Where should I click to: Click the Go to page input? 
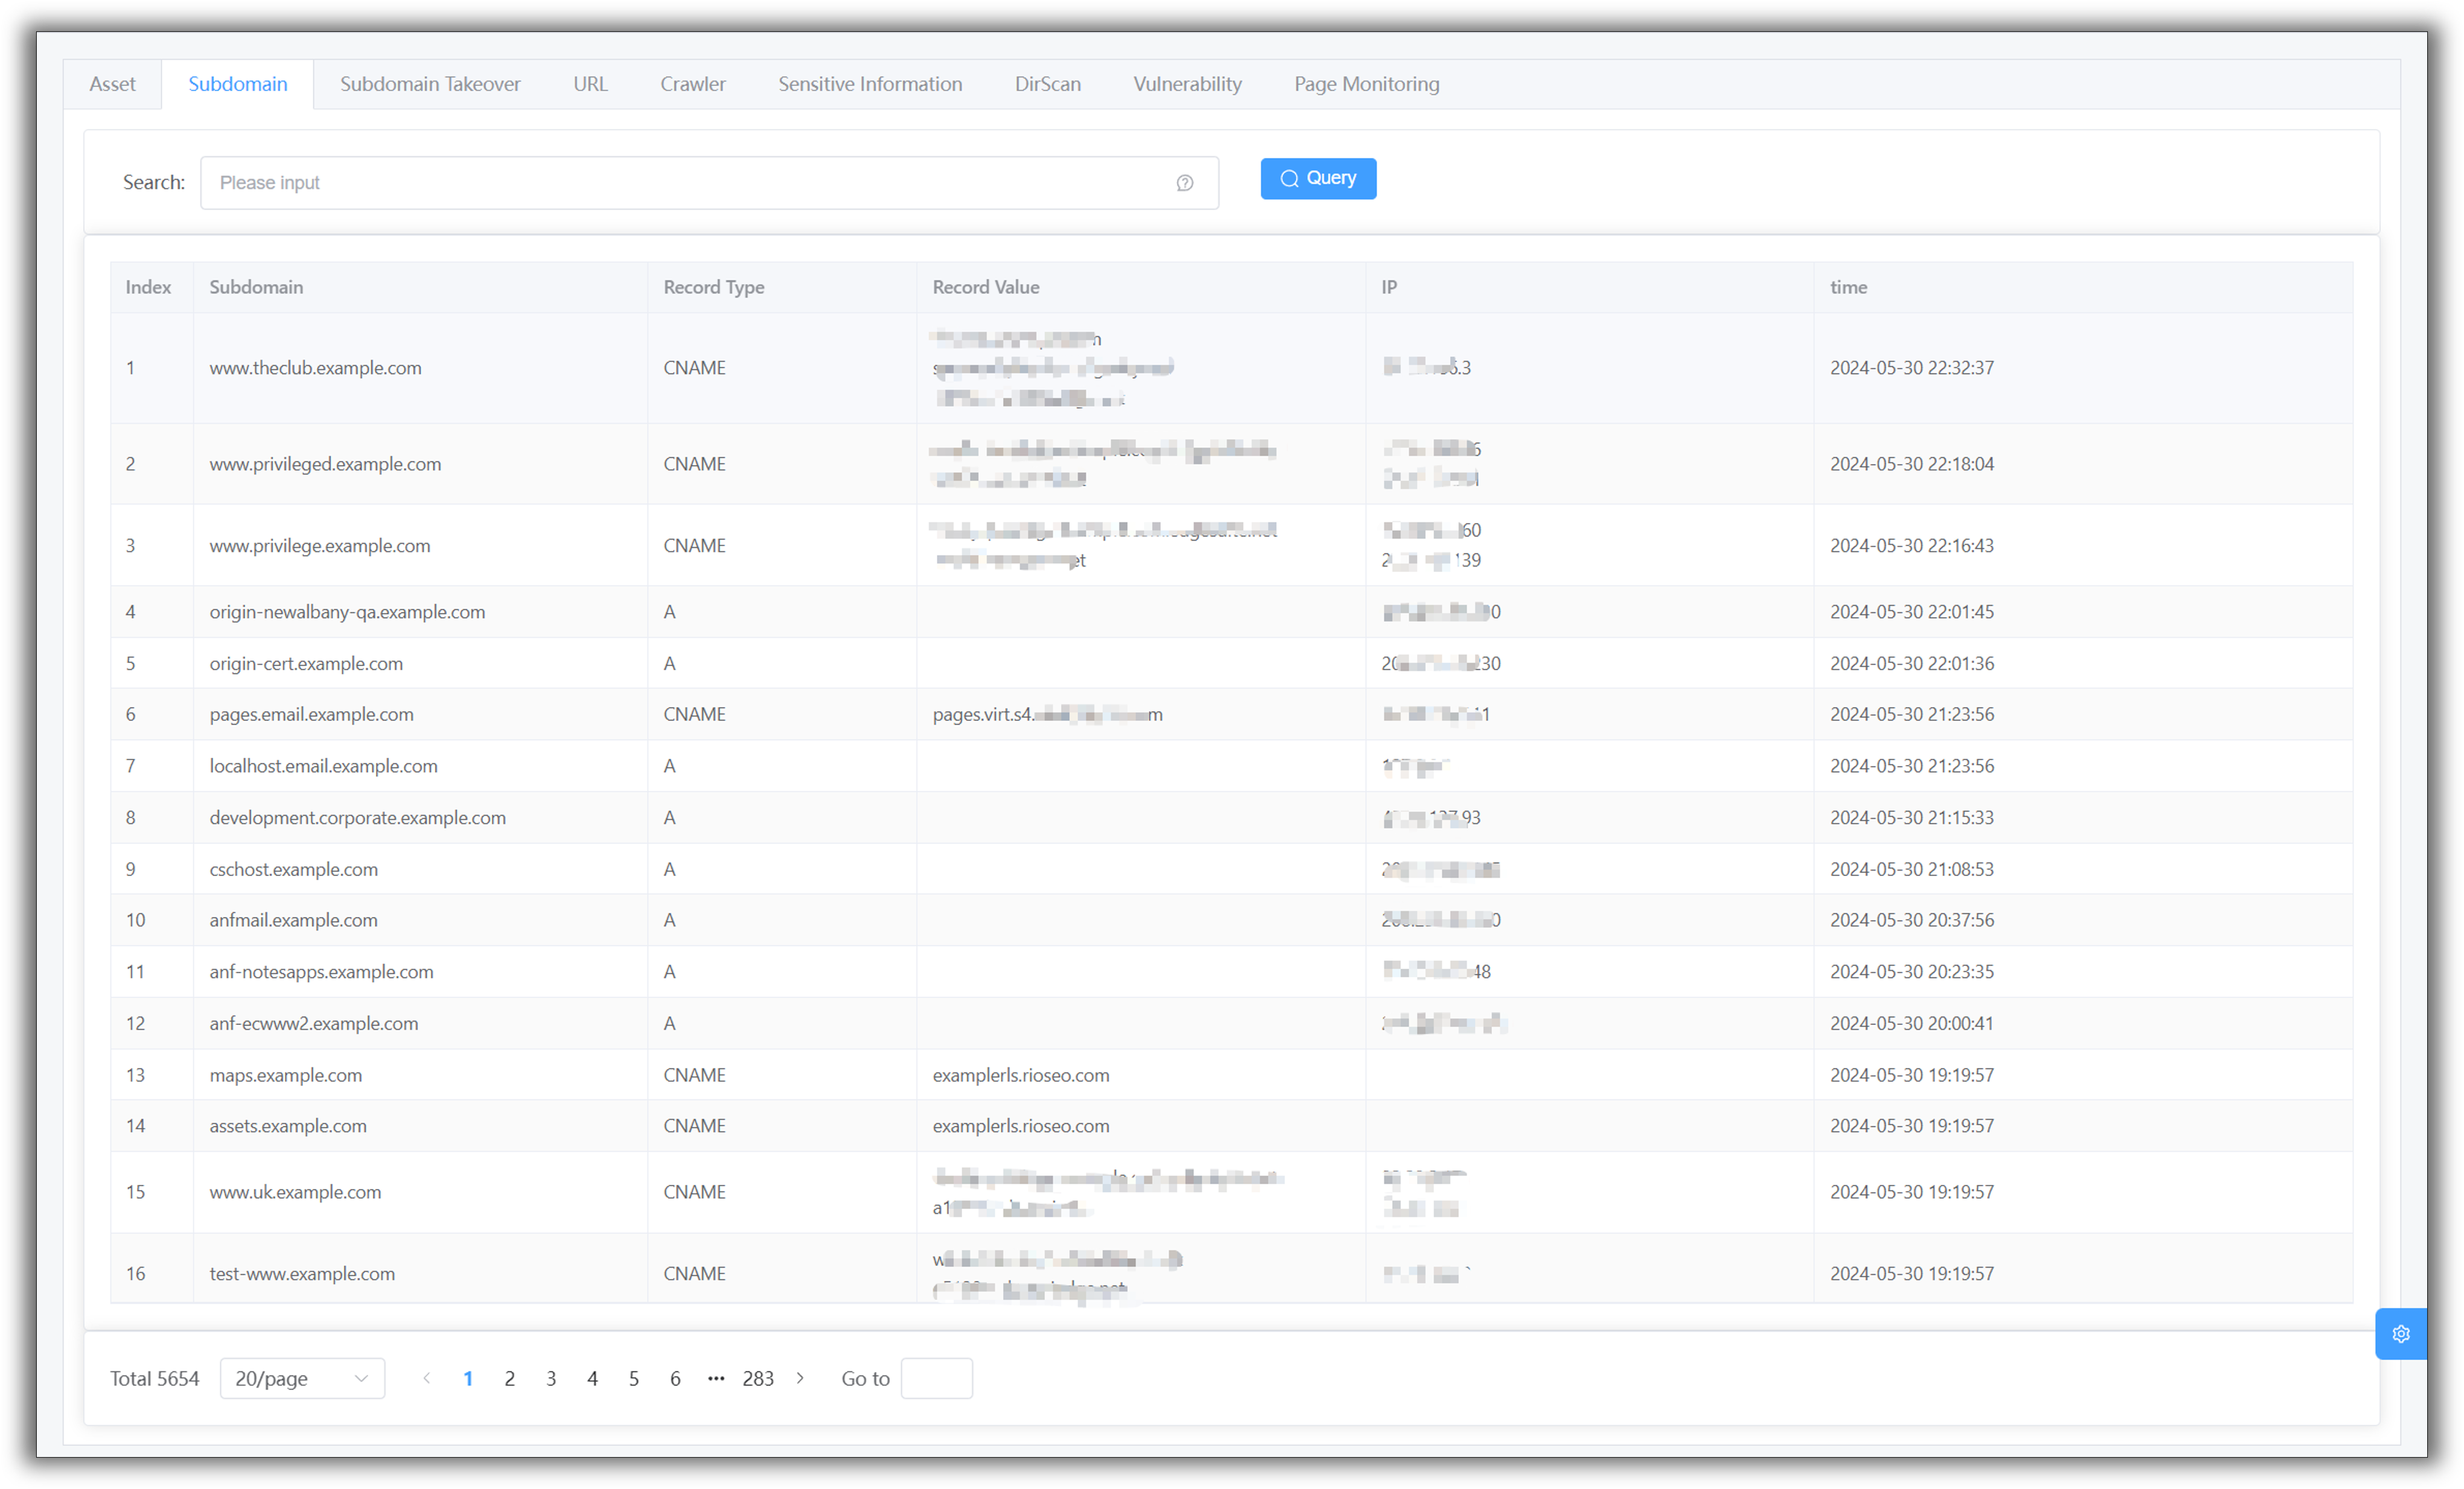[x=936, y=1378]
